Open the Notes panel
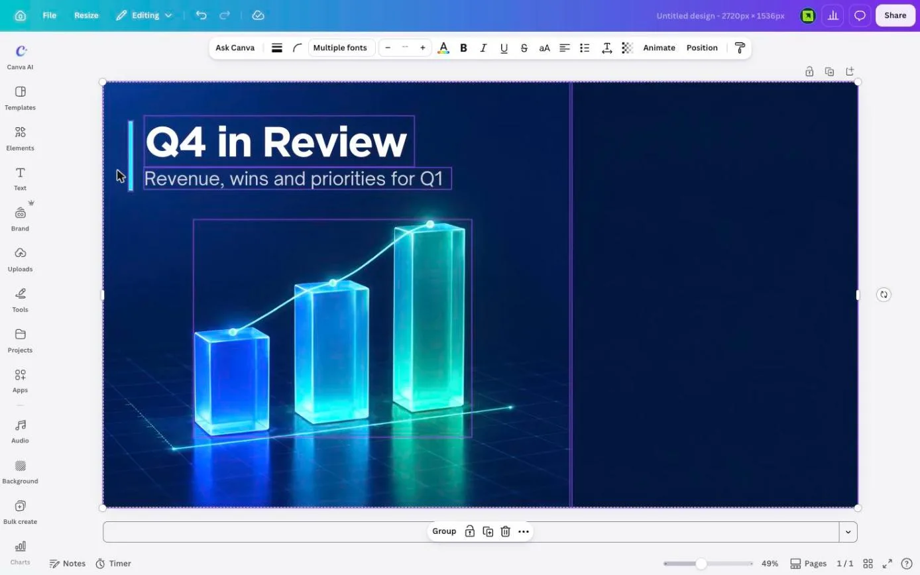 [68, 564]
